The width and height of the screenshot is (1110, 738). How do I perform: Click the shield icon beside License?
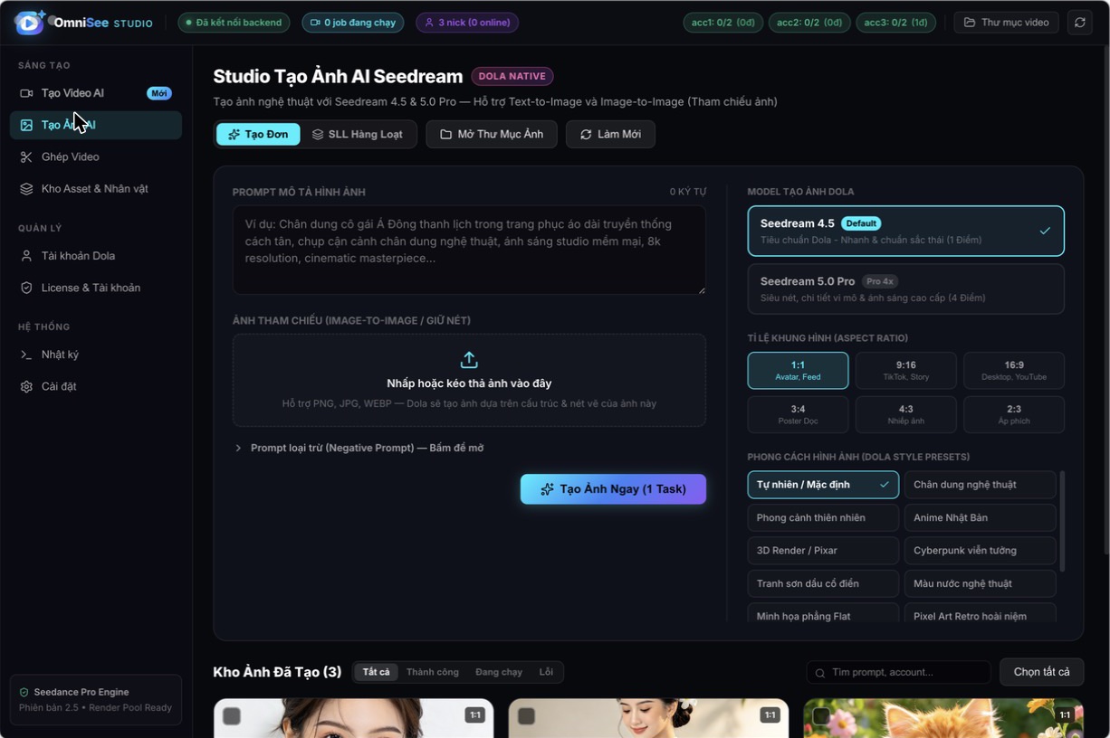point(26,288)
